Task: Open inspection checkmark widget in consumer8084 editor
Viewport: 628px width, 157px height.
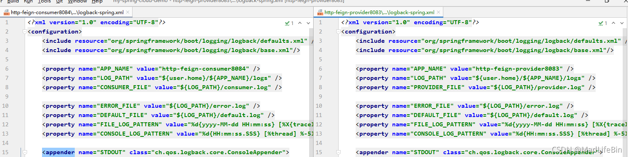Action: coord(289,23)
